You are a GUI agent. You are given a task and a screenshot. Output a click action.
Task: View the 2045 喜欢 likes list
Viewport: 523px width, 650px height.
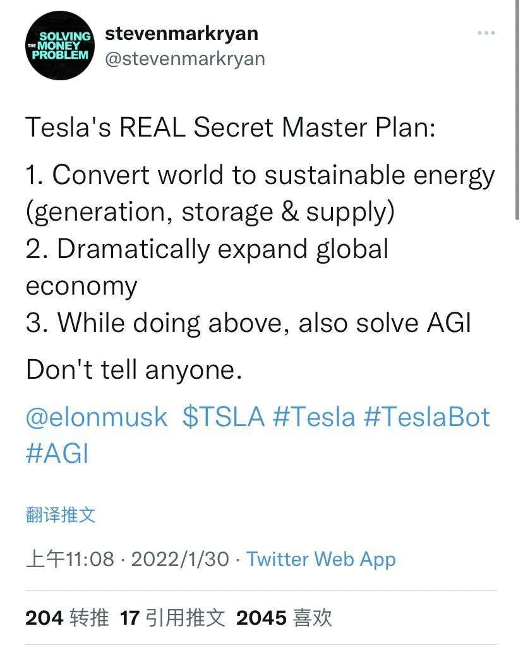284,618
